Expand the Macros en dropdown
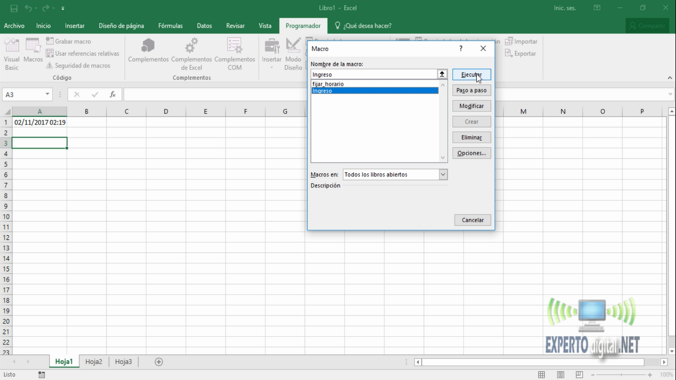Image resolution: width=676 pixels, height=380 pixels. pyautogui.click(x=443, y=174)
